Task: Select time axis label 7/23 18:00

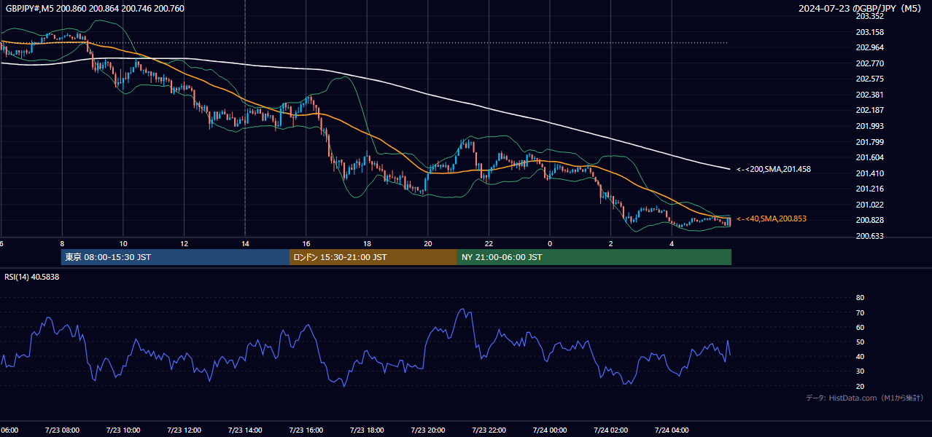Action: click(x=367, y=430)
